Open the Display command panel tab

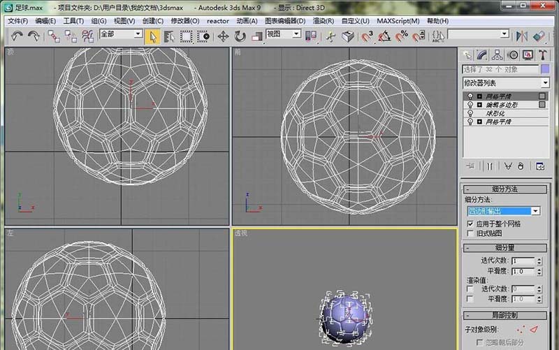coord(528,55)
